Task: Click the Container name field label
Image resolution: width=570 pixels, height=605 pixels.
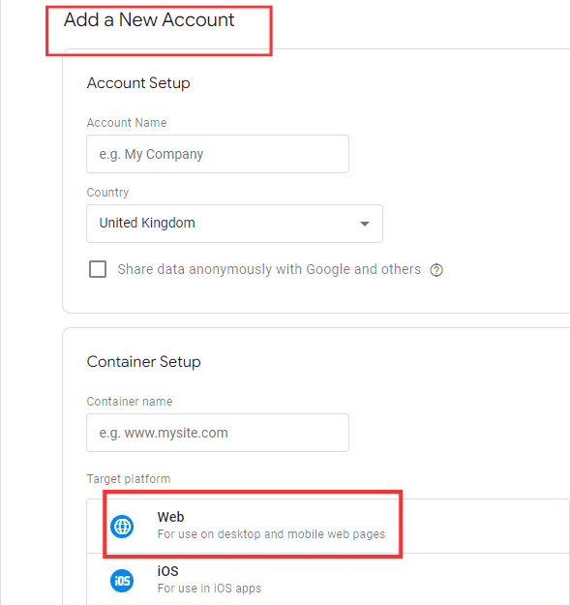Action: (x=130, y=402)
